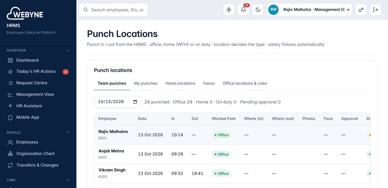The width and height of the screenshot is (388, 188).
Task: Click Today's HR Actions lightning icon
Action: click(x=10, y=72)
